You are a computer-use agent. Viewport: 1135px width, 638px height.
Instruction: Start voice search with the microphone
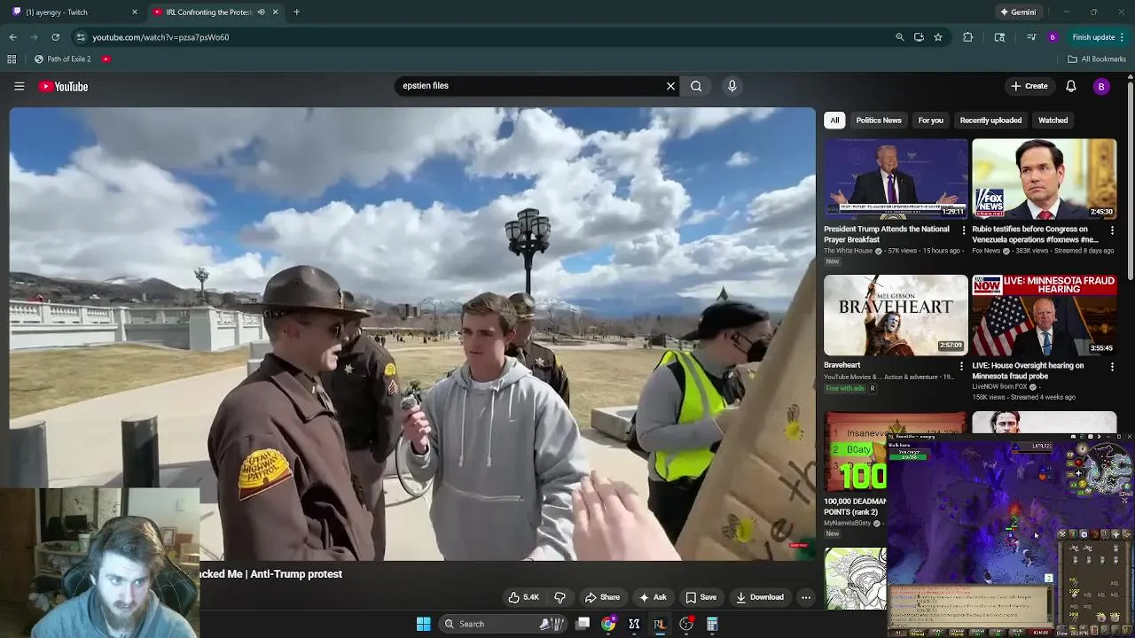pyautogui.click(x=732, y=86)
